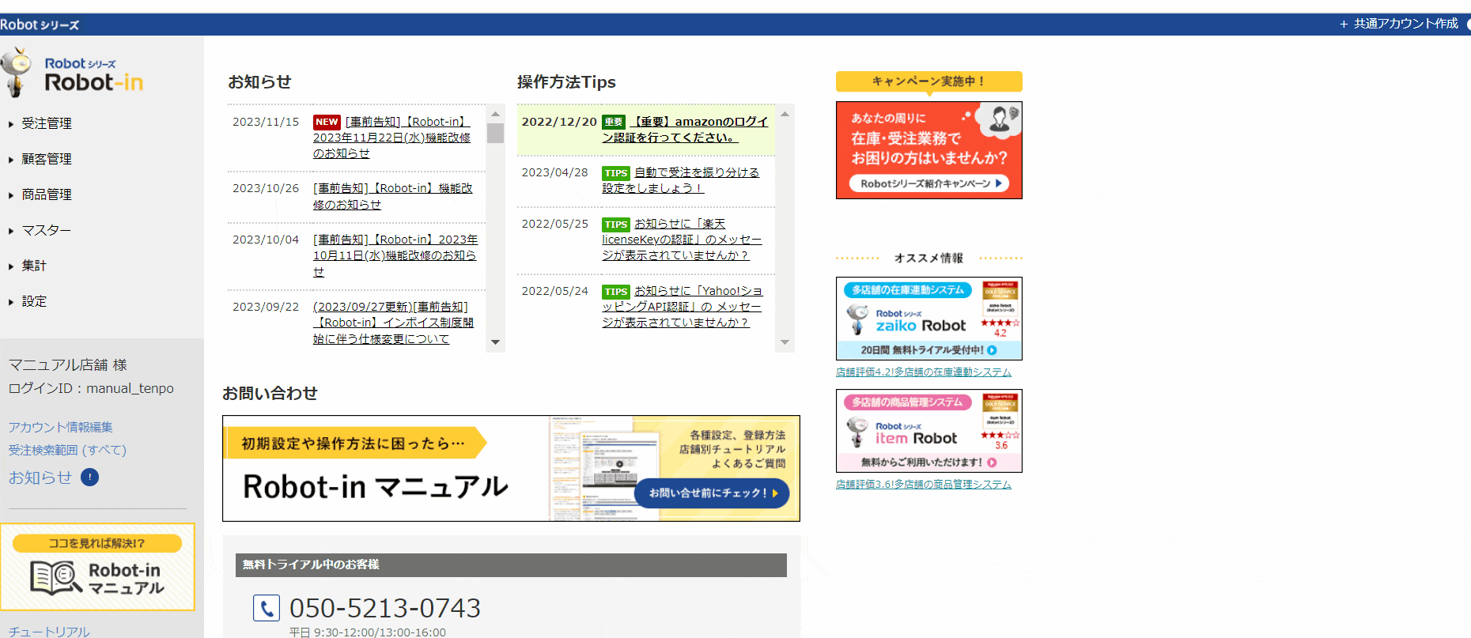Viewport: 1471px width, 638px height.
Task: Click TIPS badge on 2023/04/28 entry
Action: click(x=615, y=173)
